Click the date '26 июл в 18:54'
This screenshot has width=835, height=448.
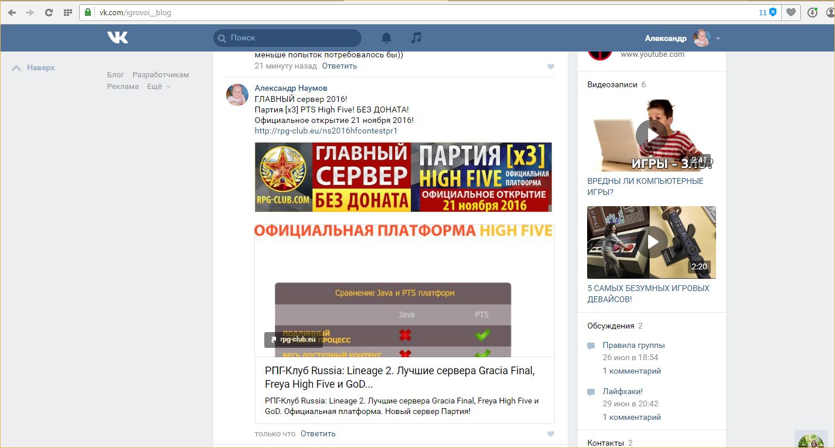[630, 358]
